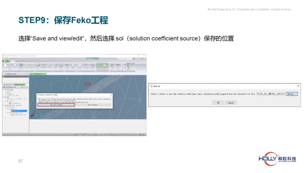Click the Notes icon in ribbon
The height and width of the screenshot is (173, 307).
(50, 66)
